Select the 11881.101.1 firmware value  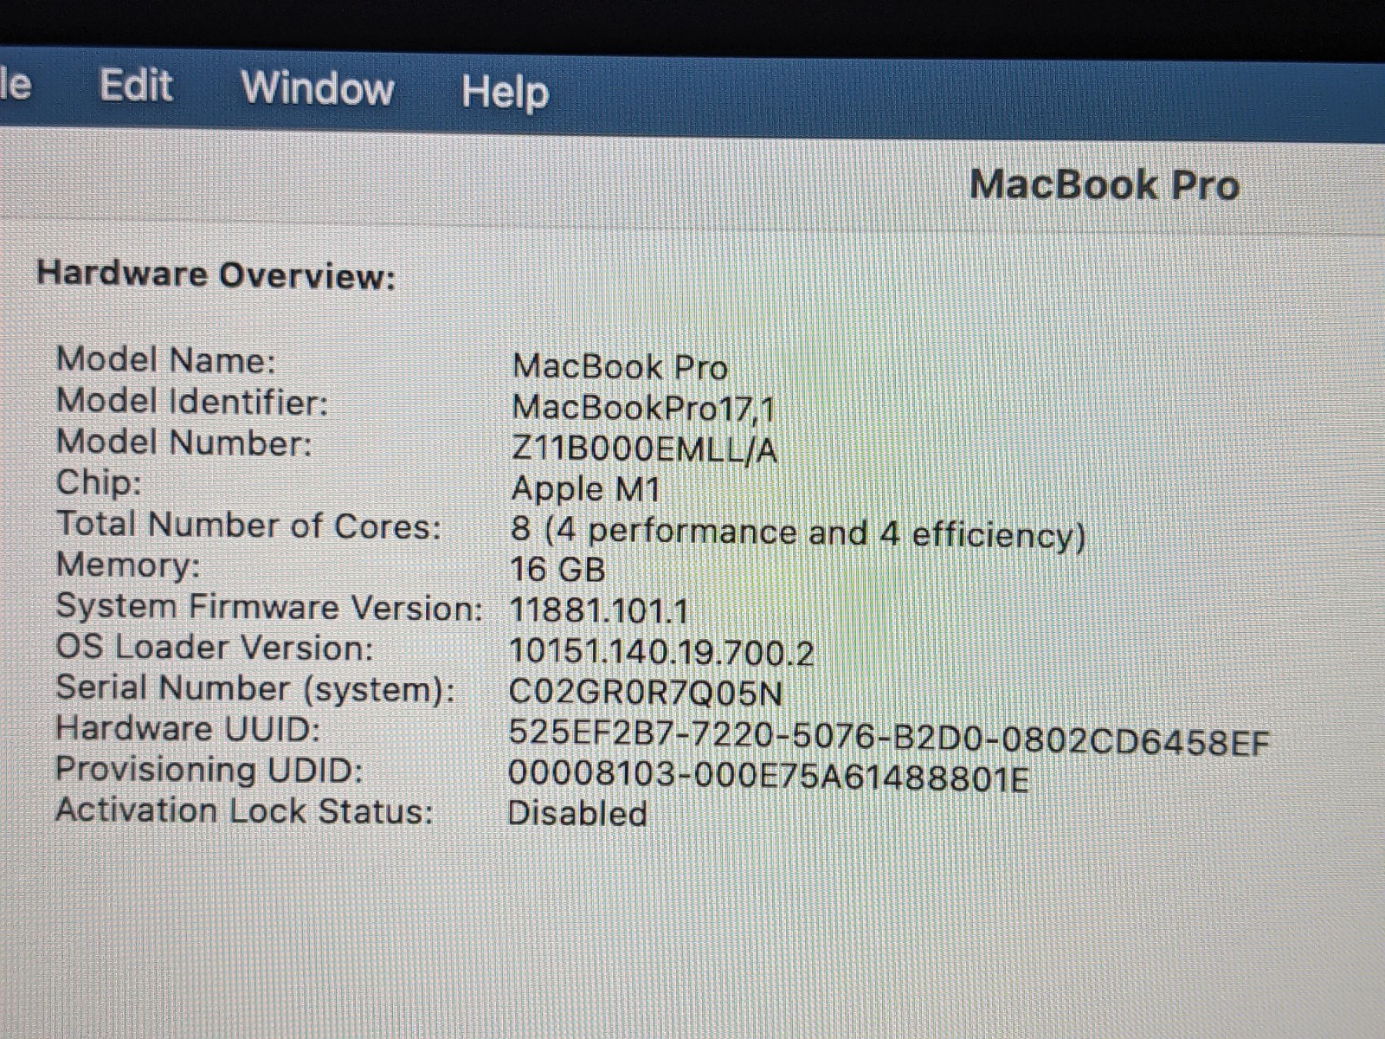click(x=599, y=612)
